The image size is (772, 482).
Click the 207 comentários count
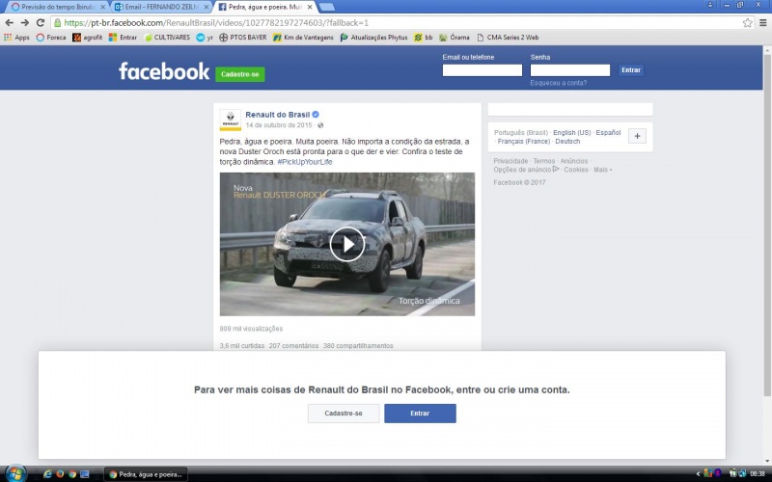293,346
